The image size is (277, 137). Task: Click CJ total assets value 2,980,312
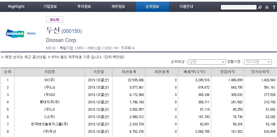(137, 117)
